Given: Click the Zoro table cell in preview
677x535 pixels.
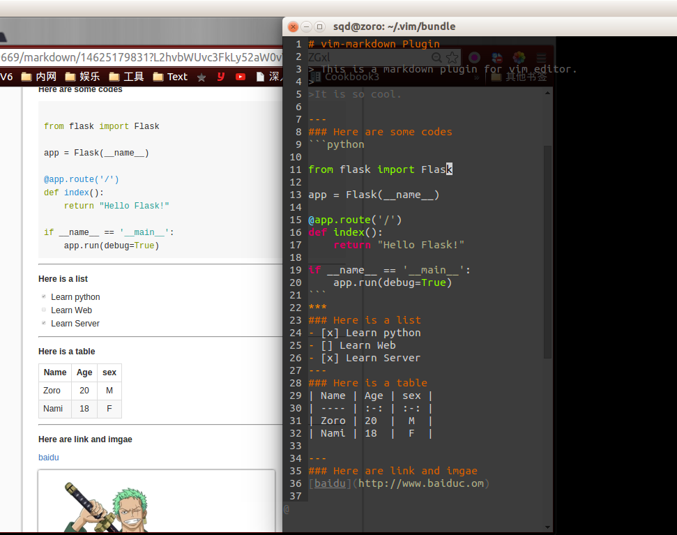Looking at the screenshot, I should click(55, 391).
